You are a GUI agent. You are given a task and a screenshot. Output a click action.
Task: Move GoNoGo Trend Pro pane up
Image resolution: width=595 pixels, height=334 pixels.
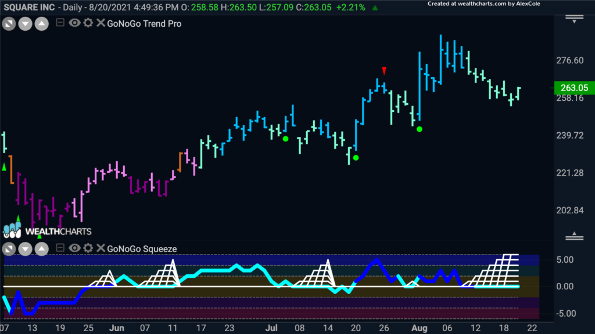[x=42, y=24]
